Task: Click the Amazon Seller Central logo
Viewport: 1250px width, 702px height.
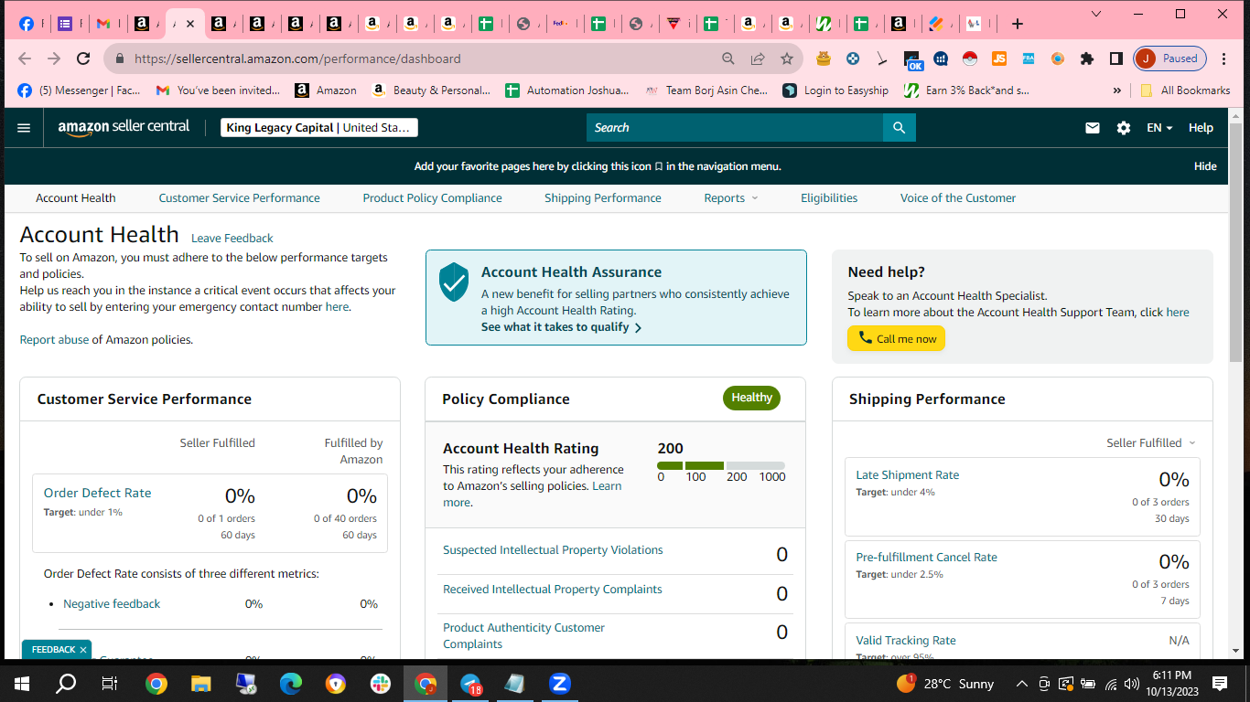Action: click(124, 128)
